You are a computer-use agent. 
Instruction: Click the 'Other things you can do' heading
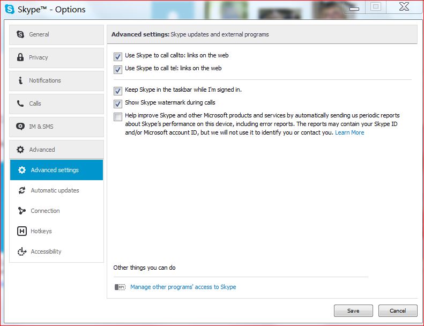144,268
